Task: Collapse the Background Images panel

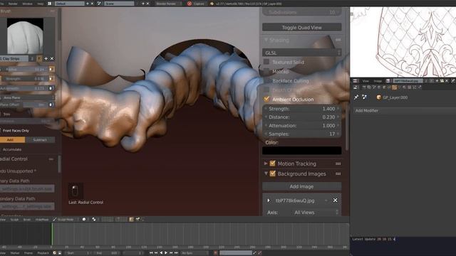Action: 266,174
